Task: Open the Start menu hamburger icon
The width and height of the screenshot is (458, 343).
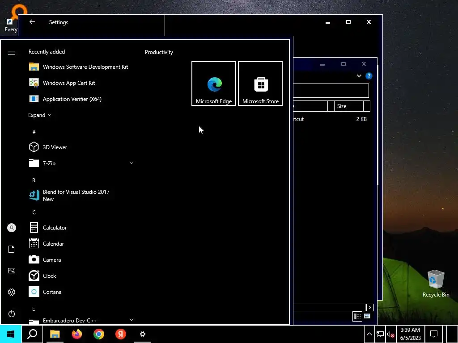Action: tap(11, 53)
